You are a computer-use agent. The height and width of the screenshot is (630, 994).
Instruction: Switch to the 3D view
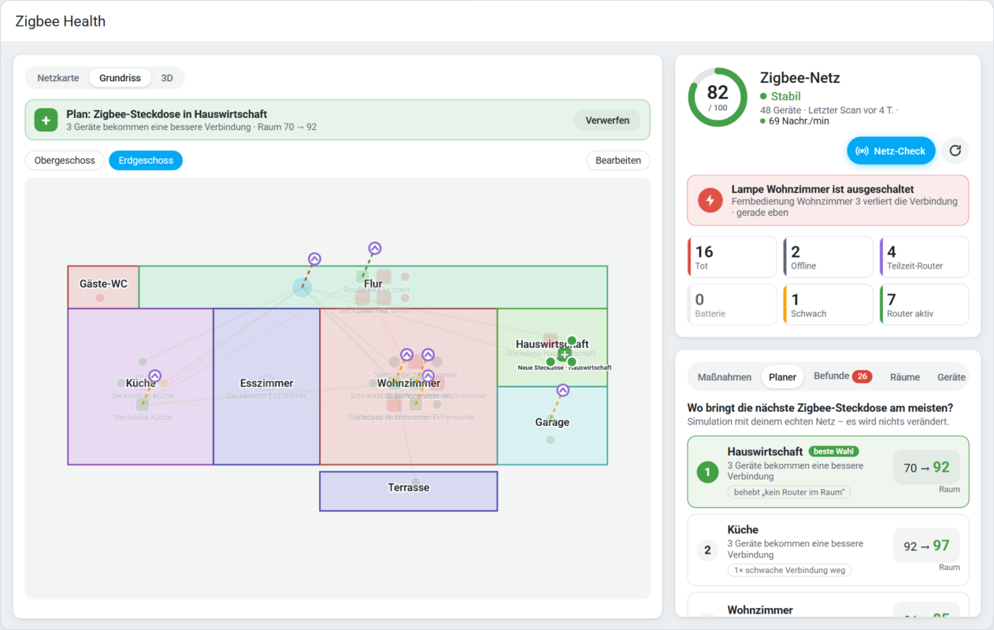[x=167, y=78]
